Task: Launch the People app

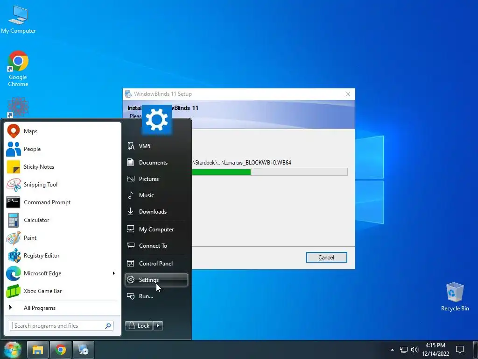Action: point(63,149)
